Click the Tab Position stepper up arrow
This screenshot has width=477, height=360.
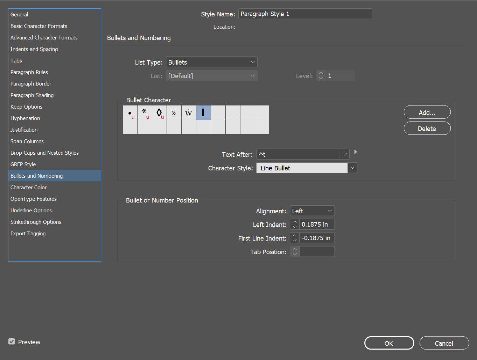pyautogui.click(x=295, y=249)
